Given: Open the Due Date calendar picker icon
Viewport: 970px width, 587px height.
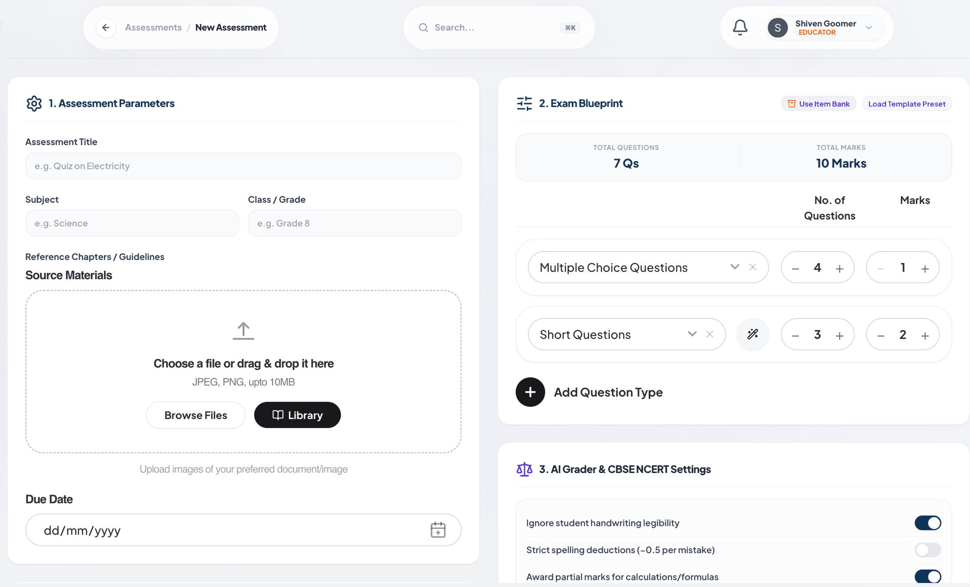Looking at the screenshot, I should tap(438, 530).
